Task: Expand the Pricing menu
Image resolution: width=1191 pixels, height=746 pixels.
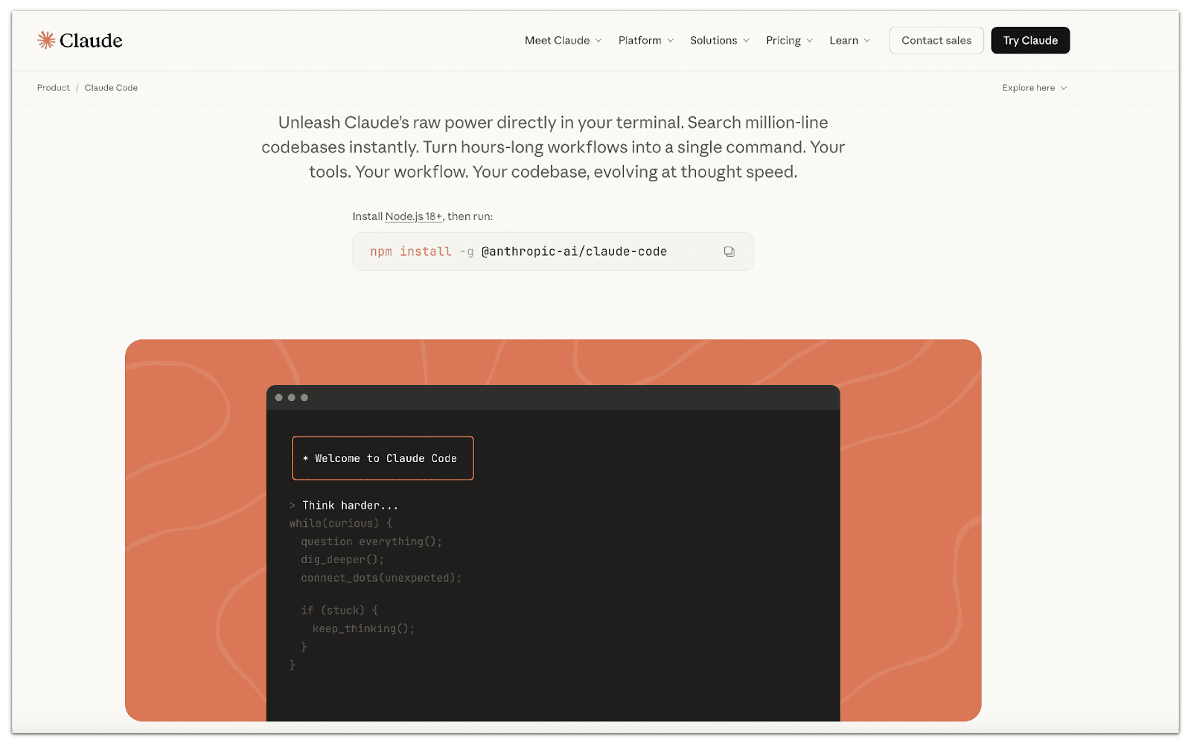Action: [x=788, y=40]
